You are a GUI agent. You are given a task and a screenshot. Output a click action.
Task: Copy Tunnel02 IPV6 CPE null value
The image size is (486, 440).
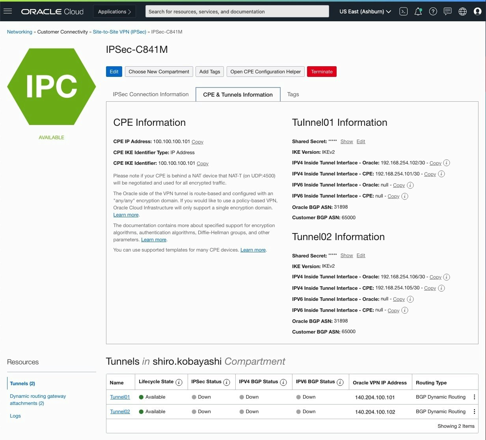pyautogui.click(x=393, y=311)
